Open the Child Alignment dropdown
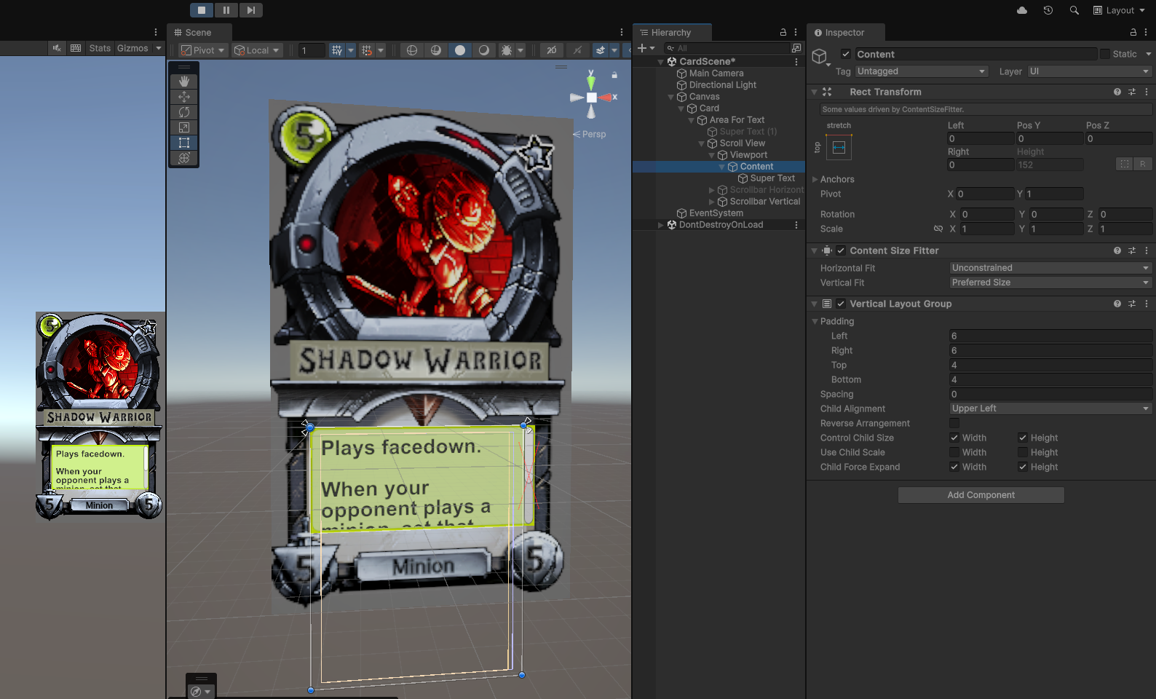 (x=1050, y=408)
